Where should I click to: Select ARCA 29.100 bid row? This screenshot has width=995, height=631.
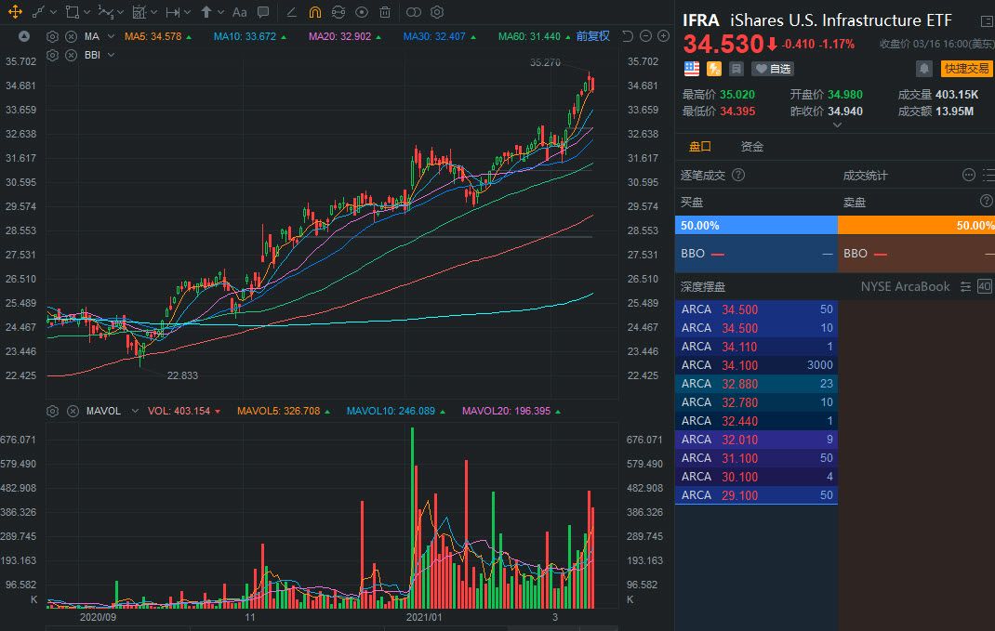tap(756, 495)
